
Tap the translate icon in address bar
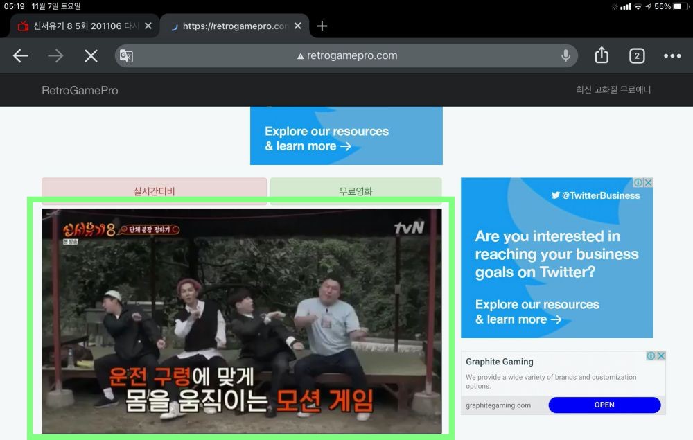pyautogui.click(x=126, y=56)
